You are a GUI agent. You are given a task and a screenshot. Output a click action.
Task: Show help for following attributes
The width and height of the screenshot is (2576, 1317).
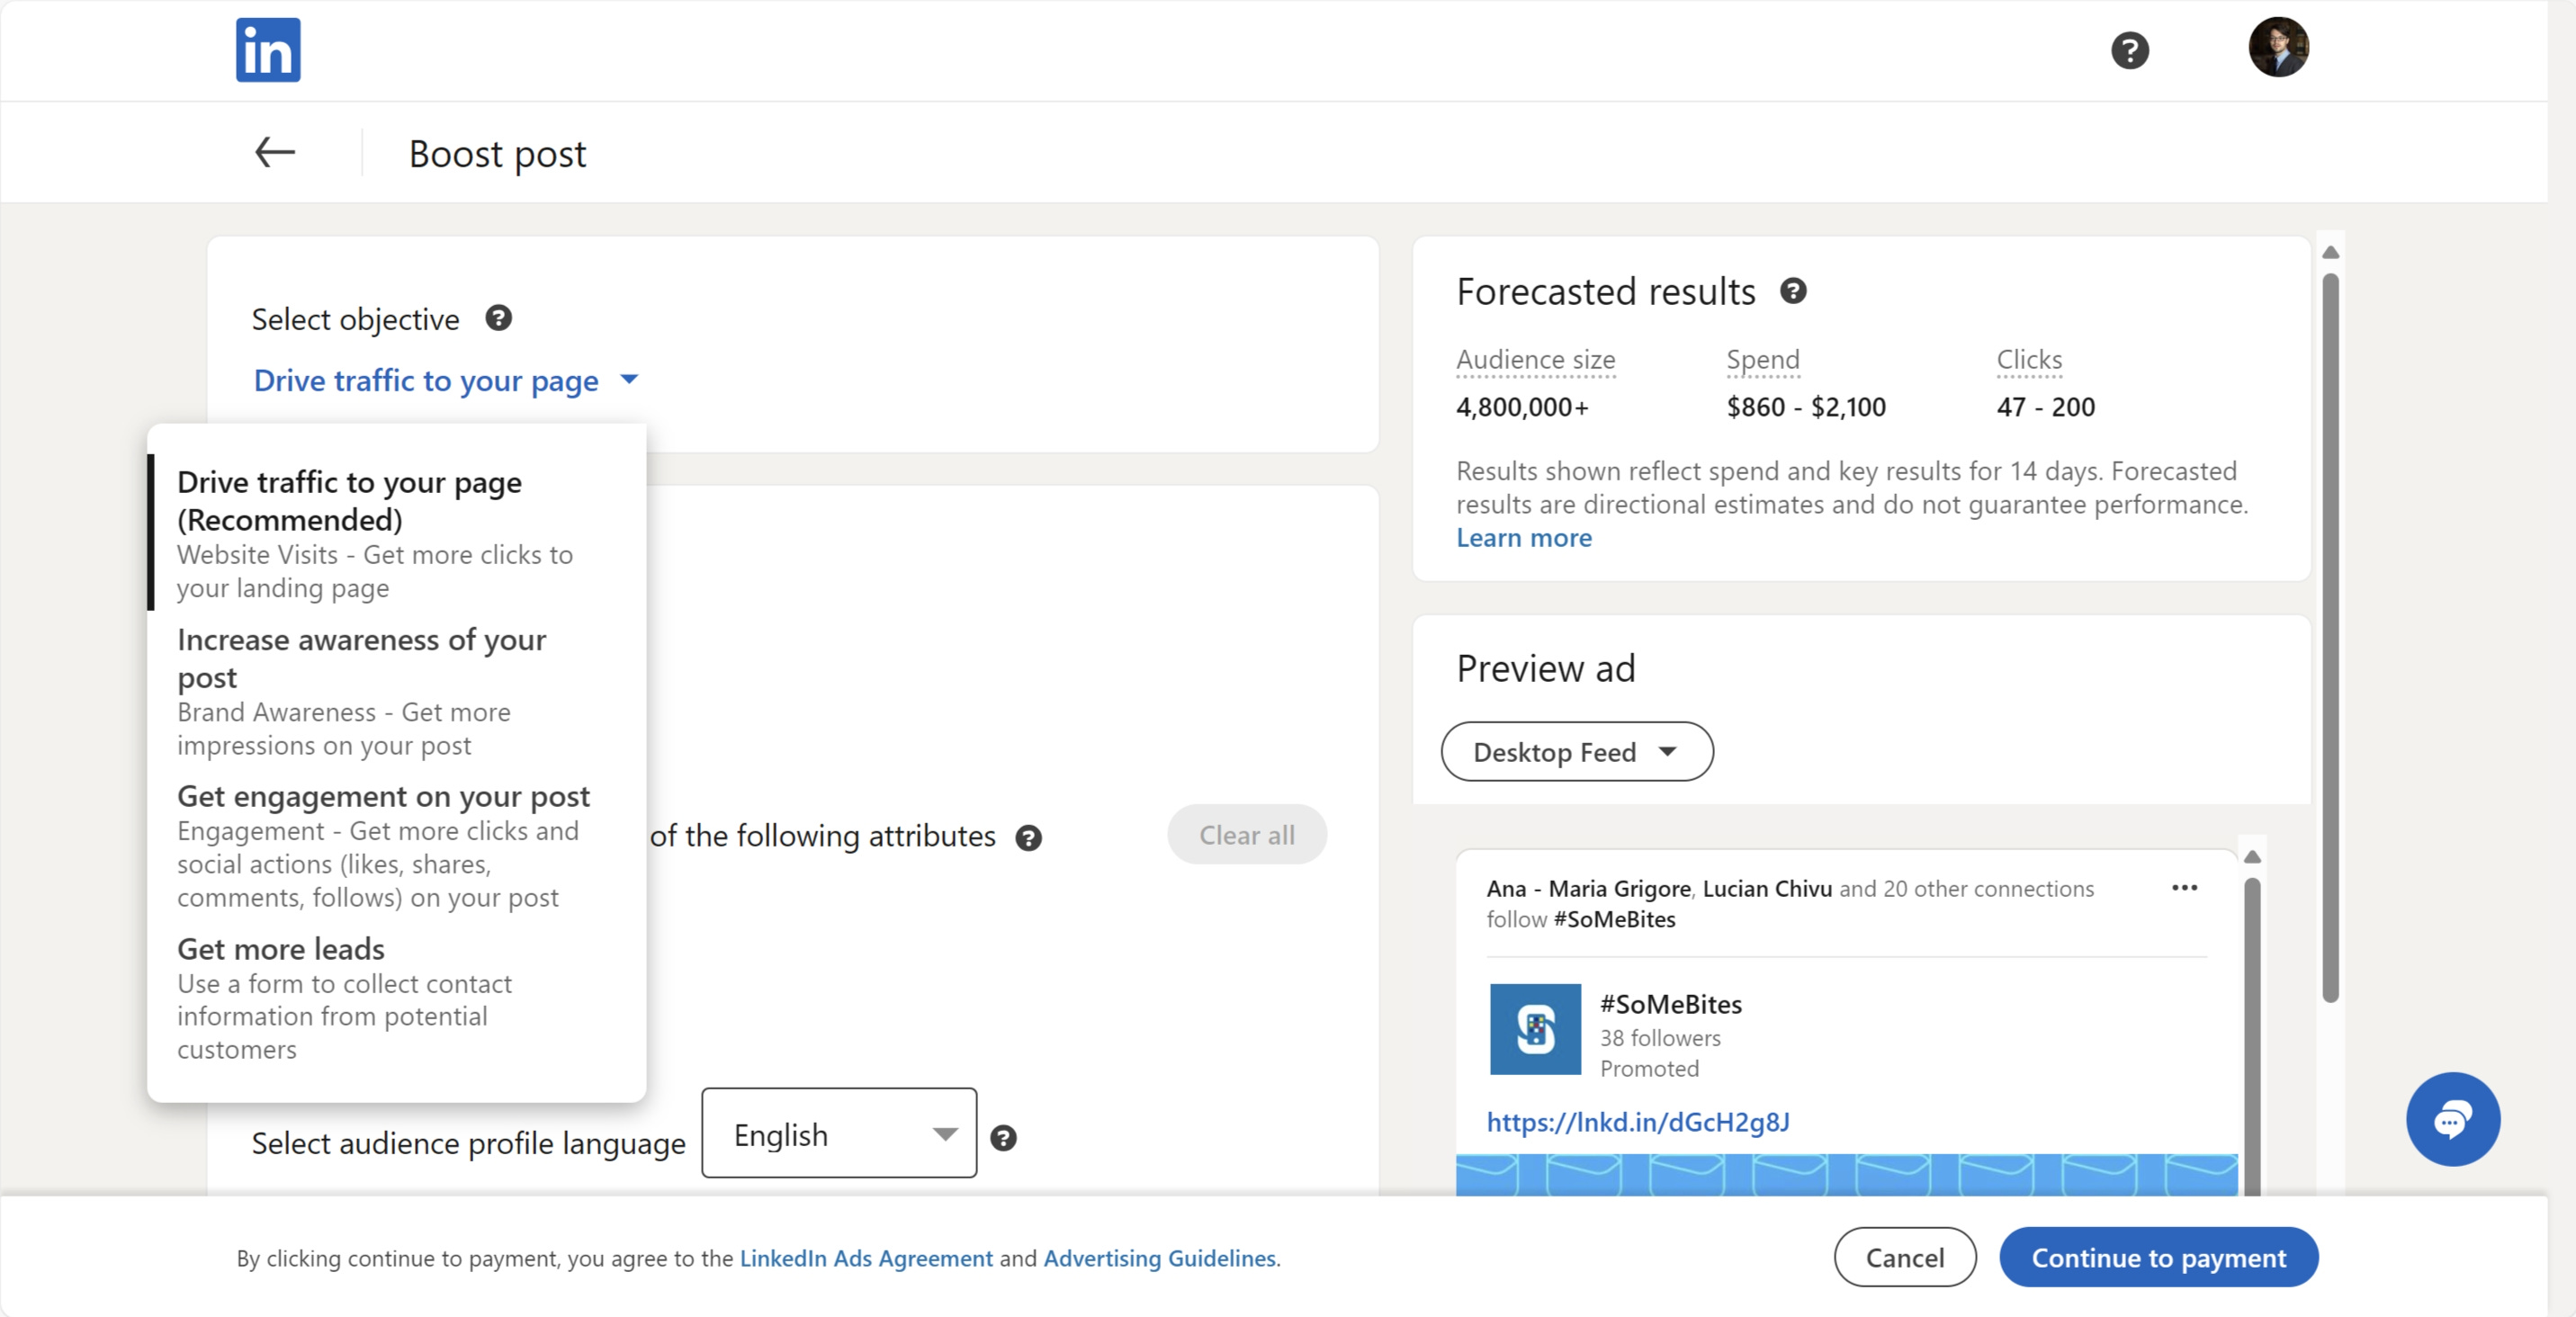click(x=1028, y=838)
